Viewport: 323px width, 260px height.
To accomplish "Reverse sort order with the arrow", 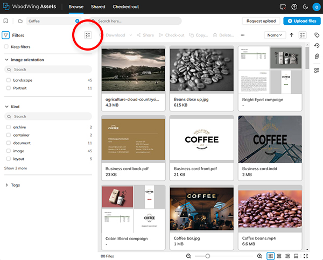I will click(291, 35).
